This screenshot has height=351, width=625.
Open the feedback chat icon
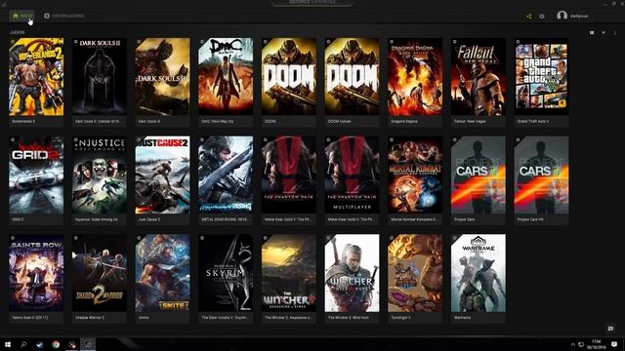(x=610, y=329)
